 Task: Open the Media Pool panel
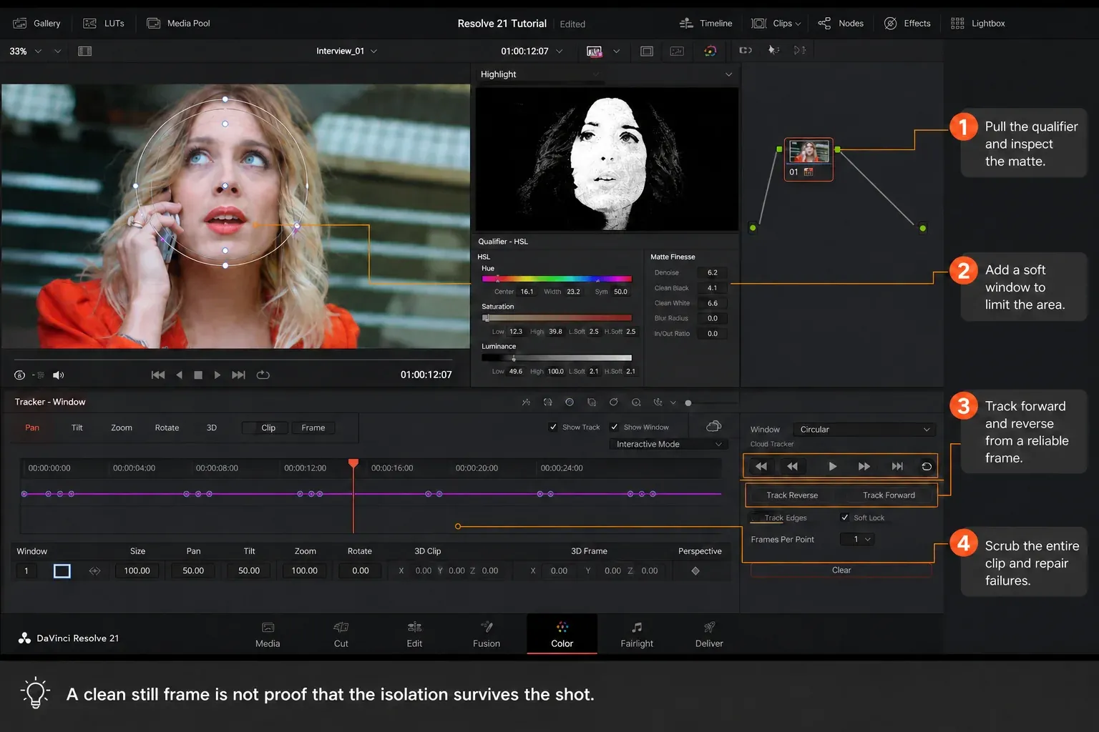click(x=178, y=24)
